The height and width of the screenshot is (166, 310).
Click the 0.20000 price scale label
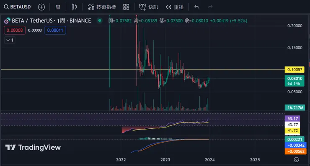tap(295, 26)
